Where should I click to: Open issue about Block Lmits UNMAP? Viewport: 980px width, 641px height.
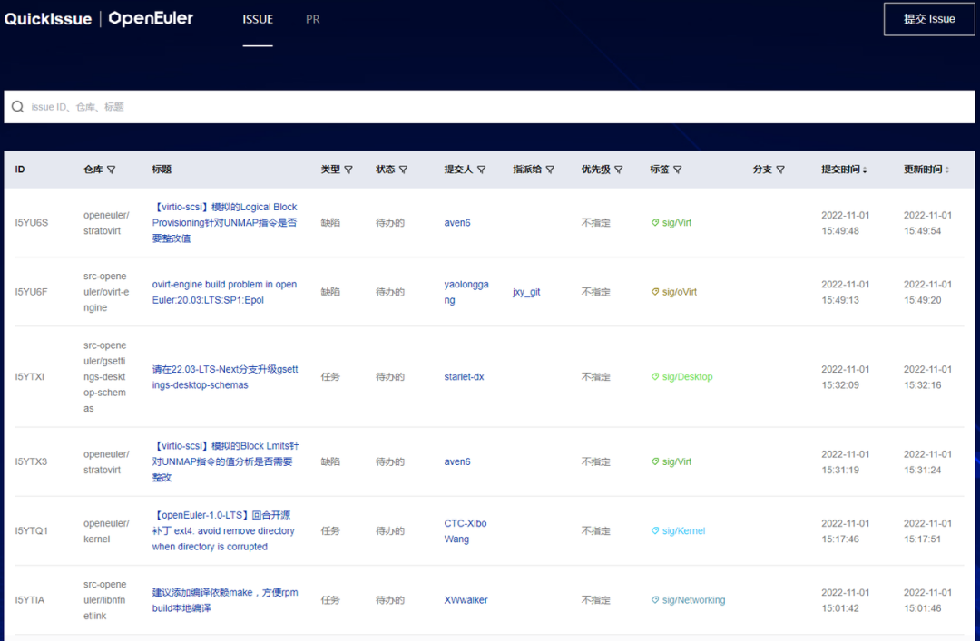click(x=226, y=461)
